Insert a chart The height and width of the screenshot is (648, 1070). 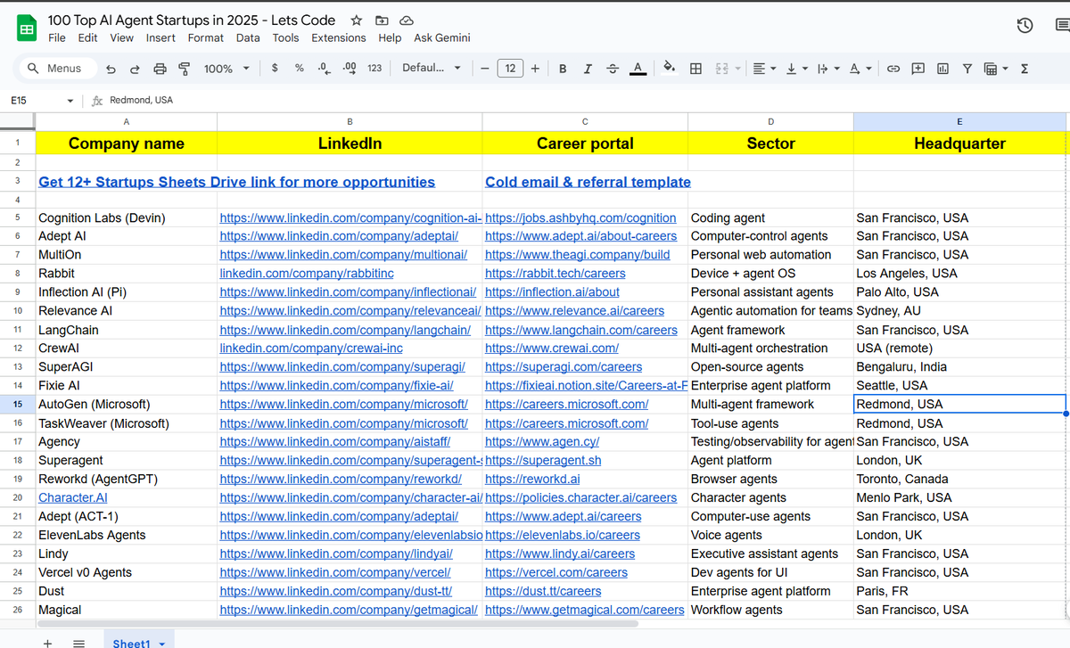pyautogui.click(x=942, y=69)
